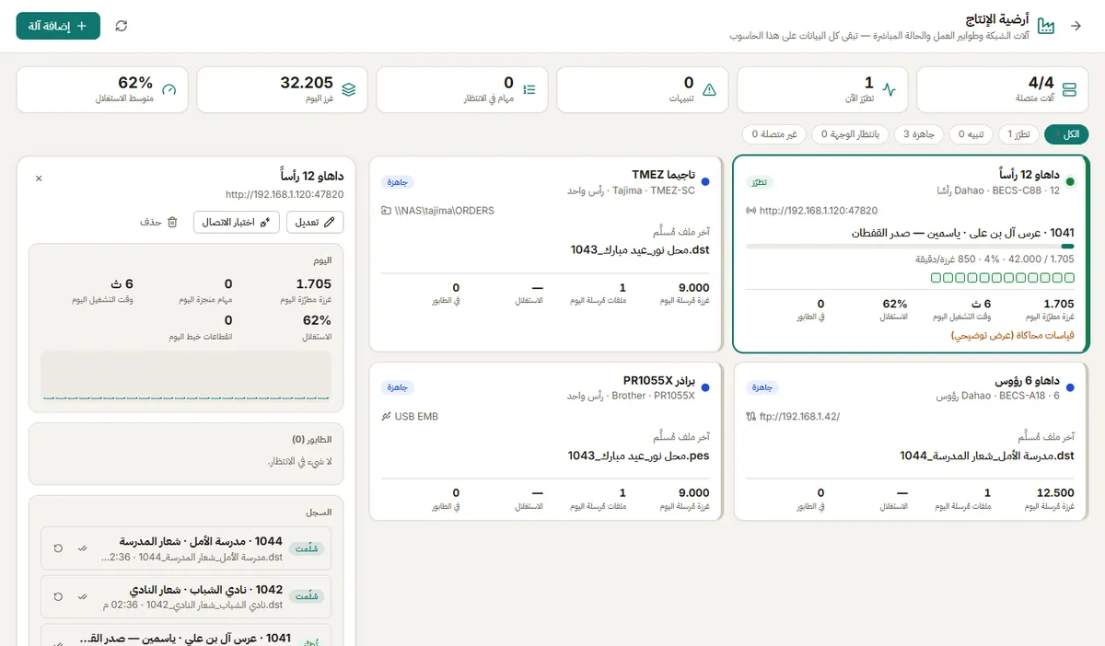
Task: Click the layers icon in غرز اليوم tile
Action: point(349,89)
